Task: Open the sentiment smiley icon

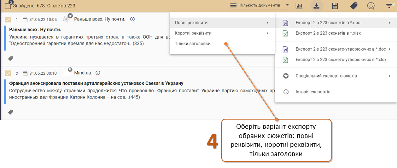Action: point(371,6)
